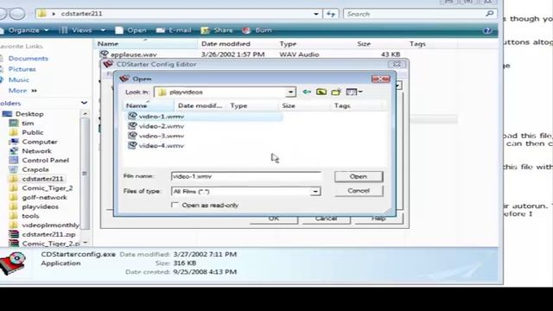Sort by Date modified column in Open dialog

[200, 105]
